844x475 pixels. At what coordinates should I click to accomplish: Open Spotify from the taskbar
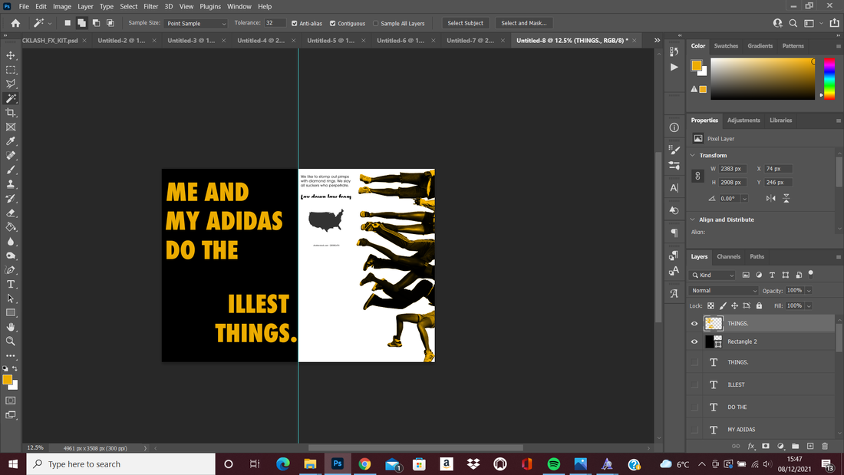tap(553, 464)
